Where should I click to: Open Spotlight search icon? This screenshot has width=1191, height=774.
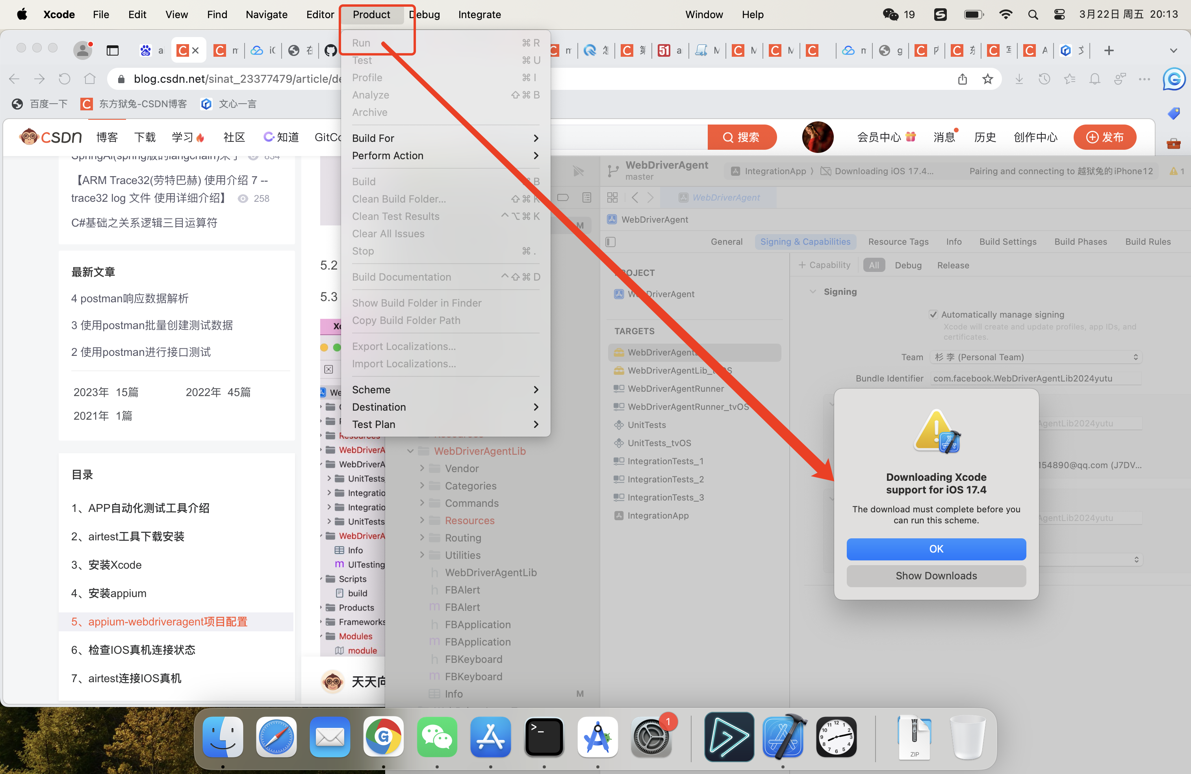pos(1033,15)
